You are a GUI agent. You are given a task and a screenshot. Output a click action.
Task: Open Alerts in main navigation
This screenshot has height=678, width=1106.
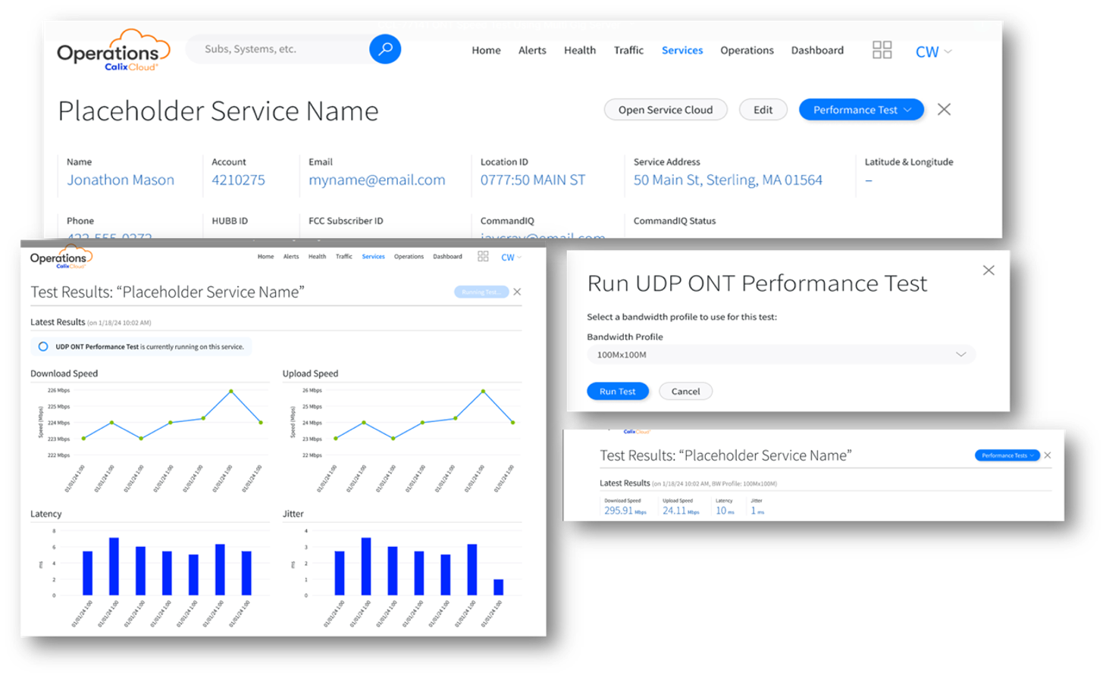[532, 50]
